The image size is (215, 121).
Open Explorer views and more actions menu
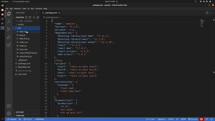36,13
